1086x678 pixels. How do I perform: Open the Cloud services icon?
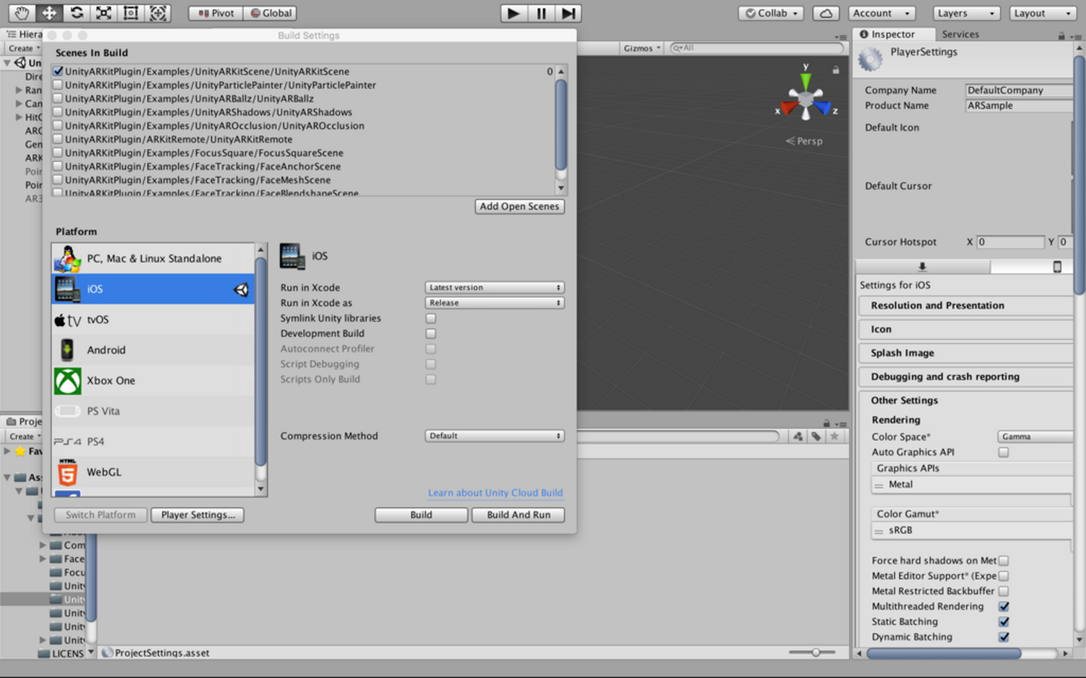coord(826,13)
